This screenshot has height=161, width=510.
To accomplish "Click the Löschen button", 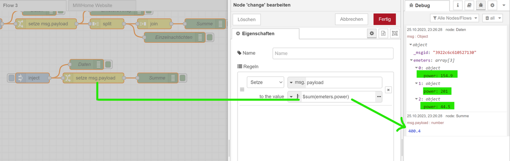I will pos(246,19).
